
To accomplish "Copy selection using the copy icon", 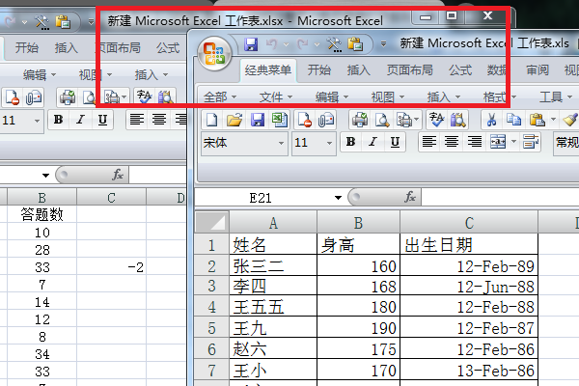I will (513, 120).
